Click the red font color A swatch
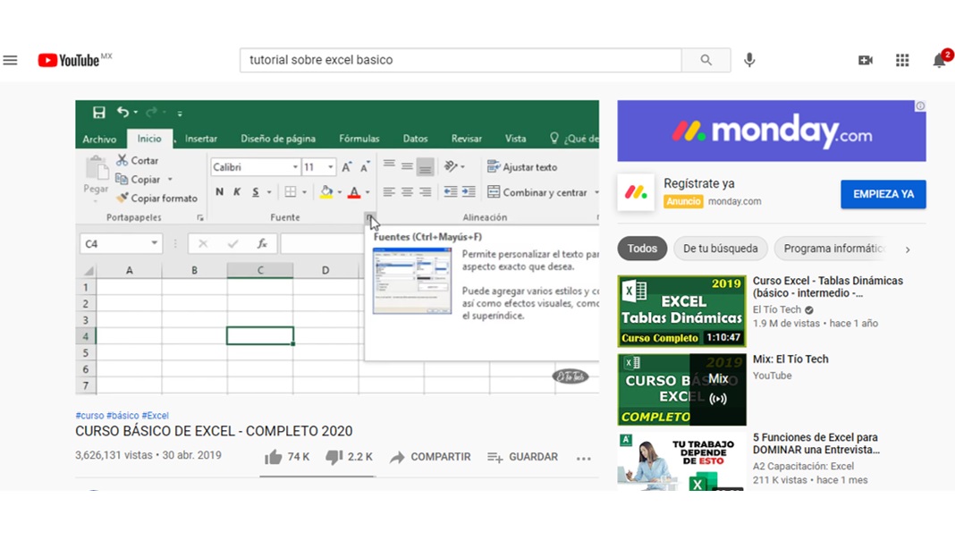955x557 pixels. coord(354,192)
